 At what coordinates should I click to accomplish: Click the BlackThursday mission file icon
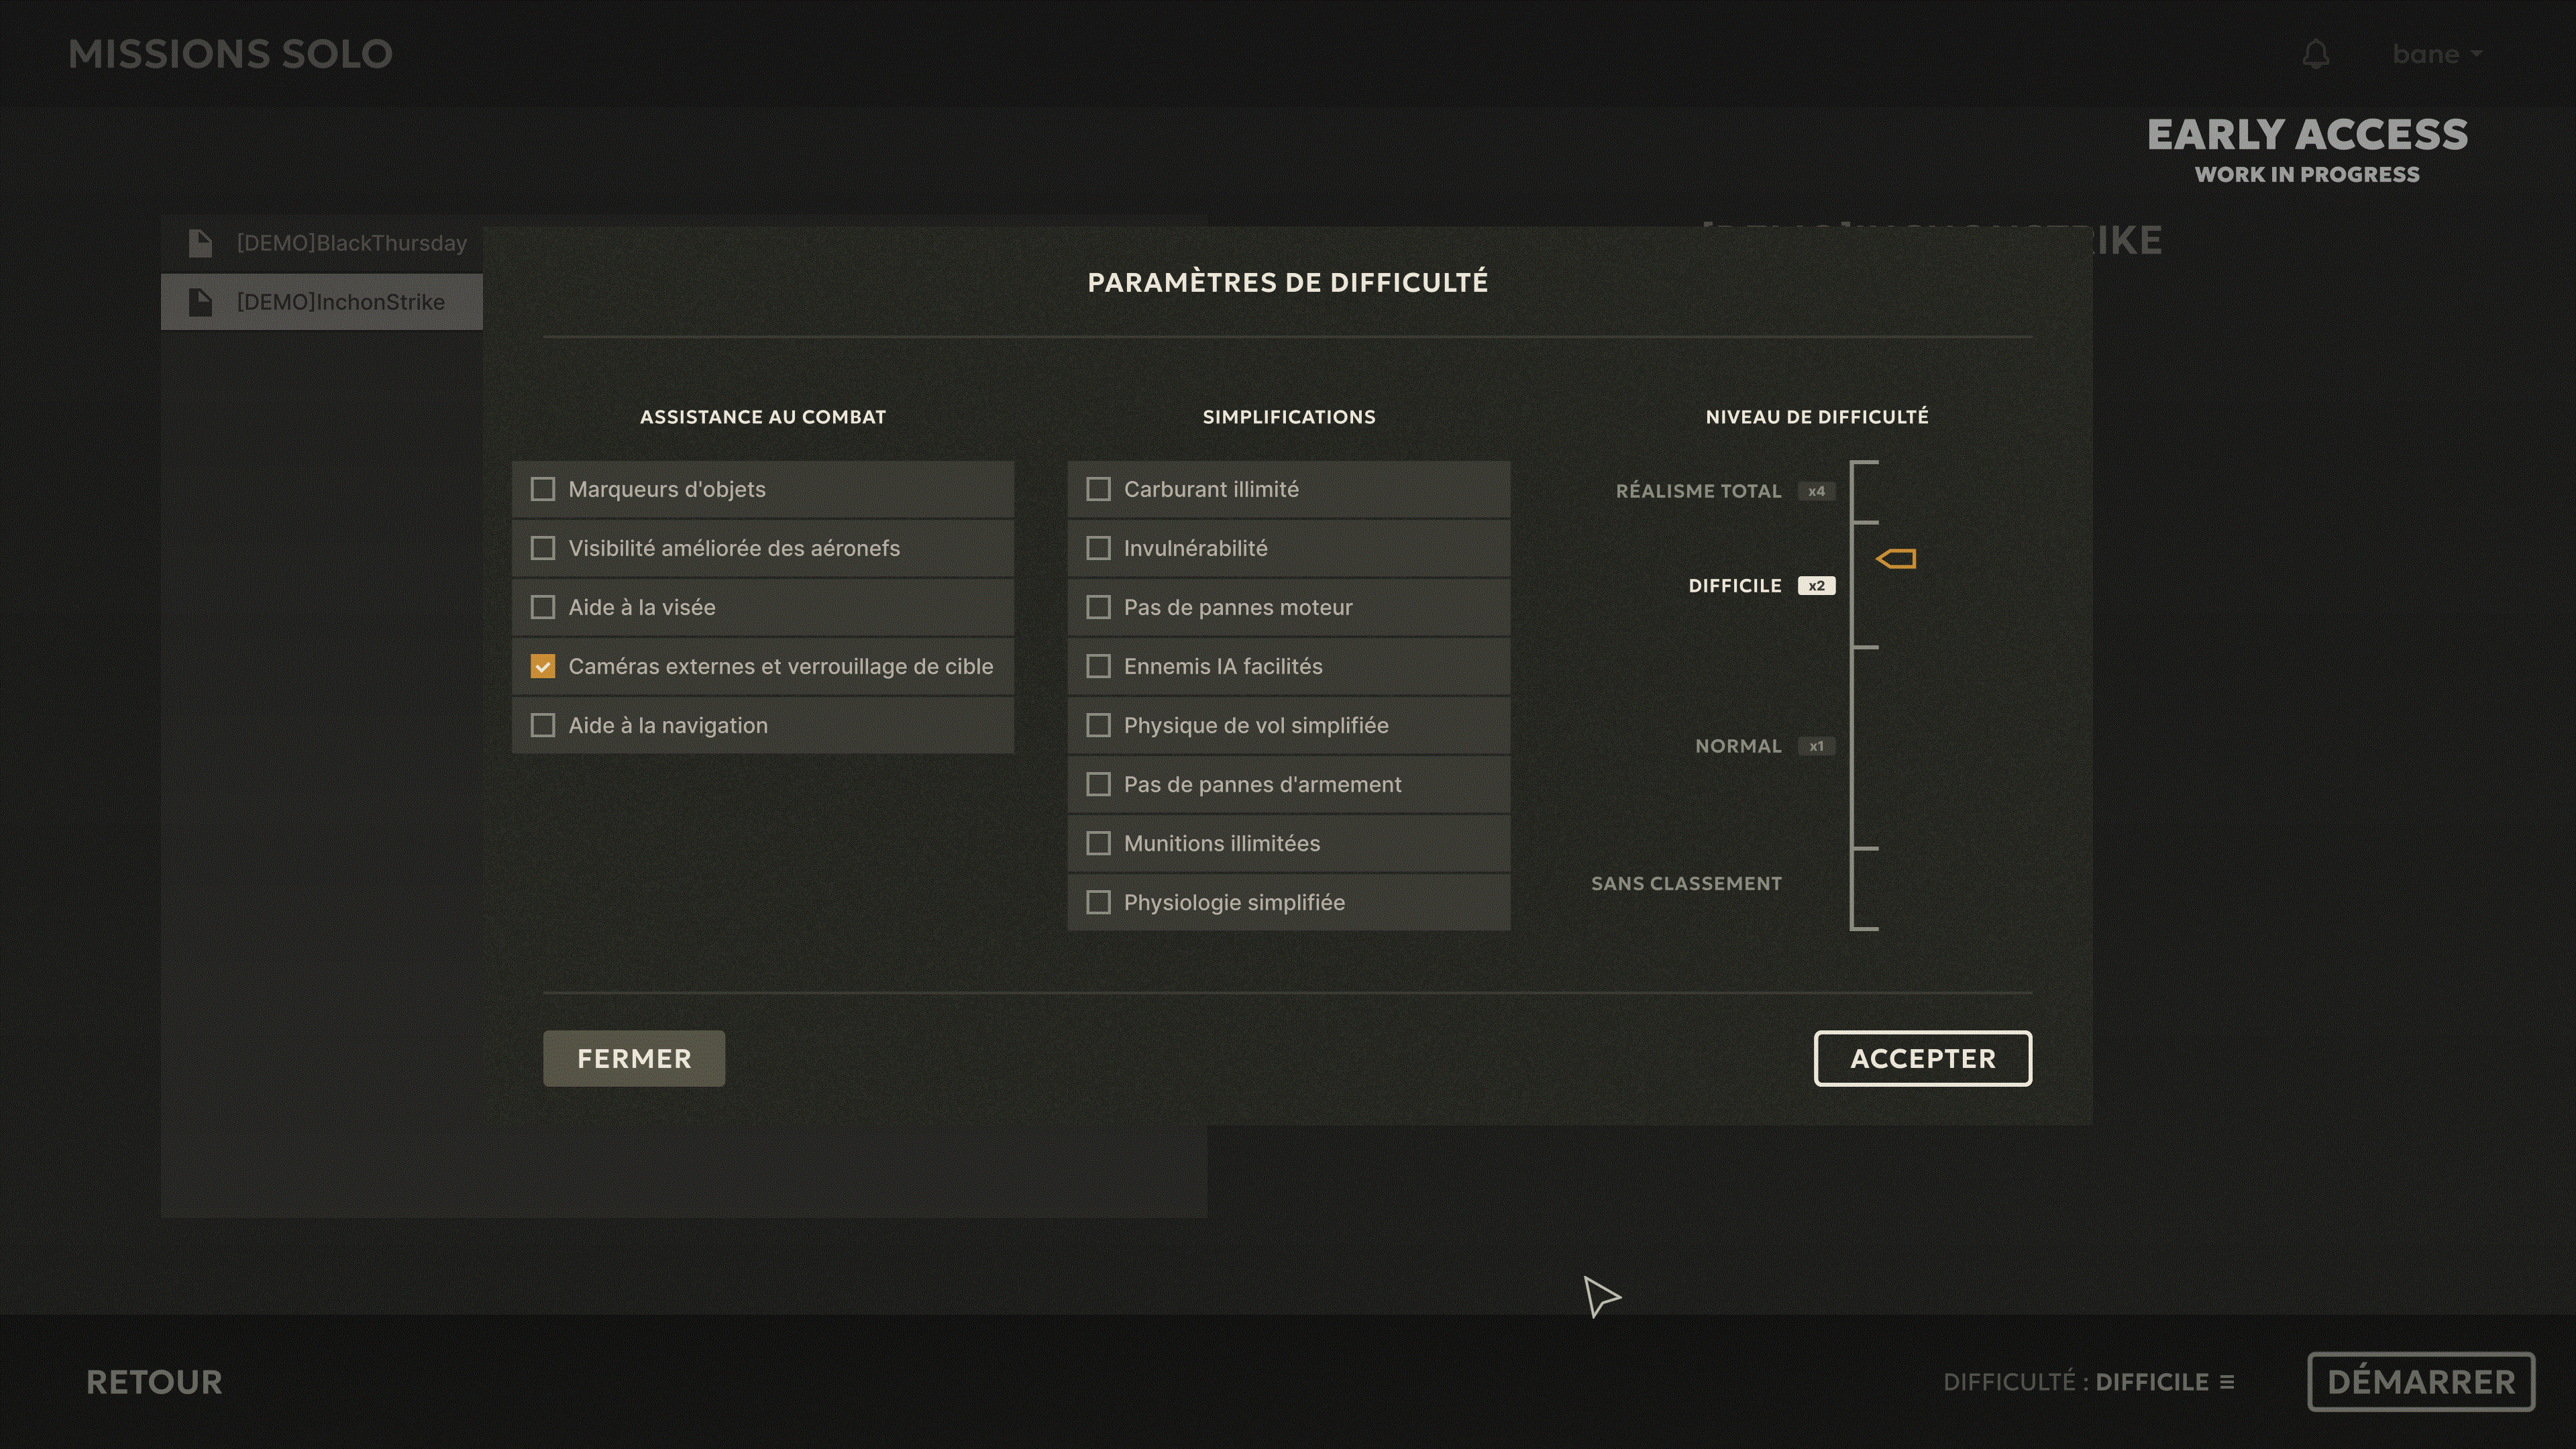pyautogui.click(x=200, y=243)
